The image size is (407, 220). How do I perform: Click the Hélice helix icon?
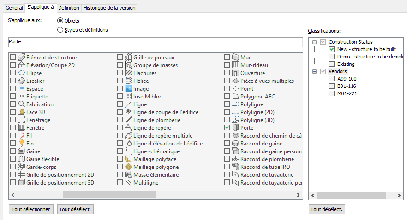pyautogui.click(x=129, y=81)
